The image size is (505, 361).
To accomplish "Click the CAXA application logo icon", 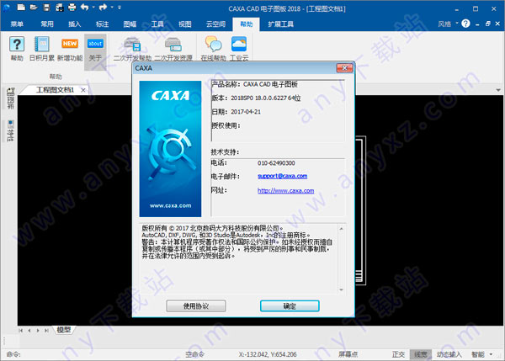I will point(7,8).
